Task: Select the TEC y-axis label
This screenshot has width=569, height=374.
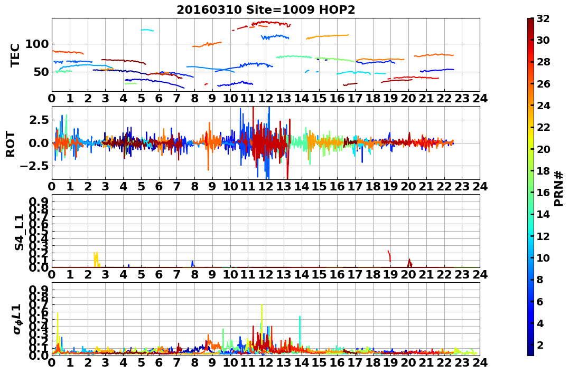Action: [15, 55]
